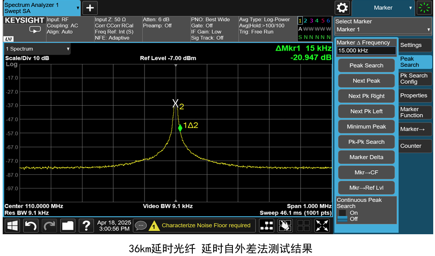Click the Windows Start button
The image size is (435, 256).
click(x=12, y=225)
